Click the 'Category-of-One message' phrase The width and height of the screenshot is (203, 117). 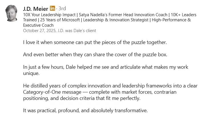[52, 92]
